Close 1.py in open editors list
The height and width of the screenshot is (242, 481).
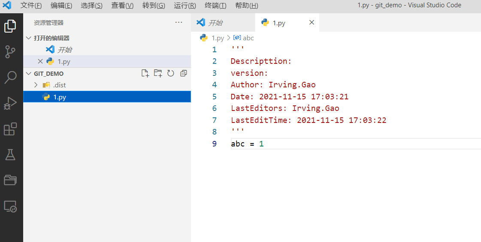(40, 61)
